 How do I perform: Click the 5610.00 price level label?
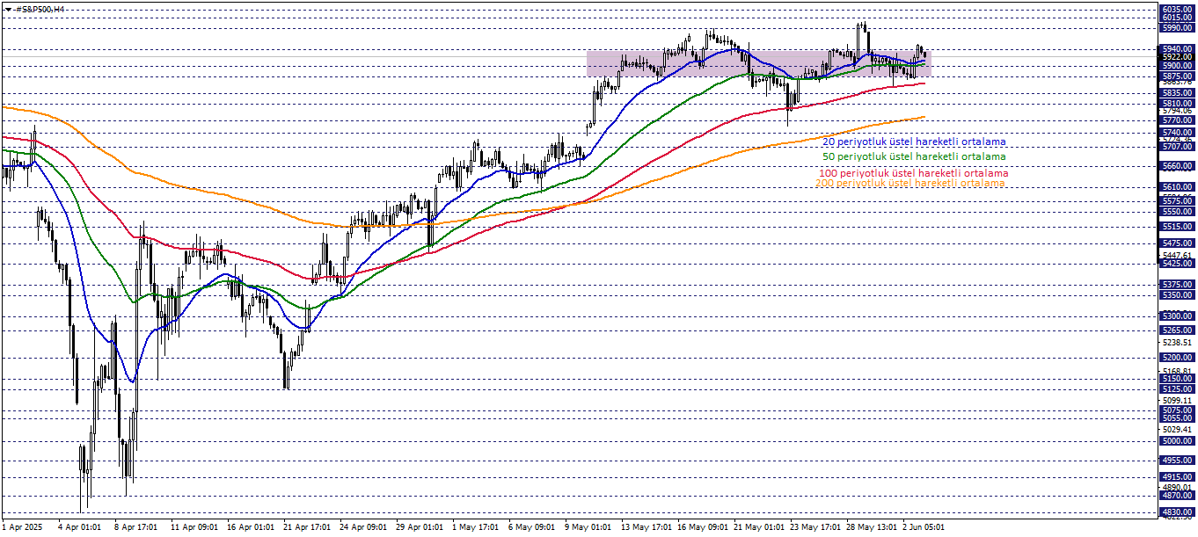pyautogui.click(x=1177, y=186)
